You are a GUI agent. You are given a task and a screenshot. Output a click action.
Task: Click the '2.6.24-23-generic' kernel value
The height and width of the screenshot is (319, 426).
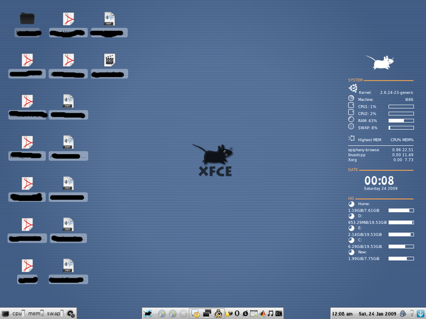(396, 93)
